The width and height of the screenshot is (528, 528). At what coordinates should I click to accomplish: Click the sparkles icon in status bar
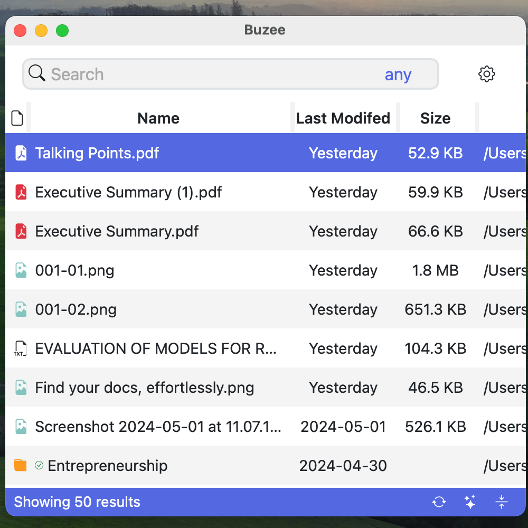coord(470,502)
